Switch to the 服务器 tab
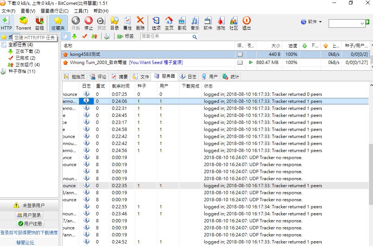This screenshot has height=246, width=373. [165, 76]
